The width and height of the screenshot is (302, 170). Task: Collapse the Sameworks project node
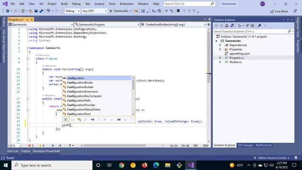216,41
